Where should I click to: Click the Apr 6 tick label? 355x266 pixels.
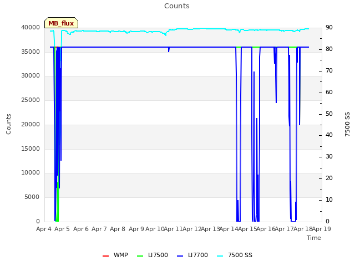(x=81, y=229)
